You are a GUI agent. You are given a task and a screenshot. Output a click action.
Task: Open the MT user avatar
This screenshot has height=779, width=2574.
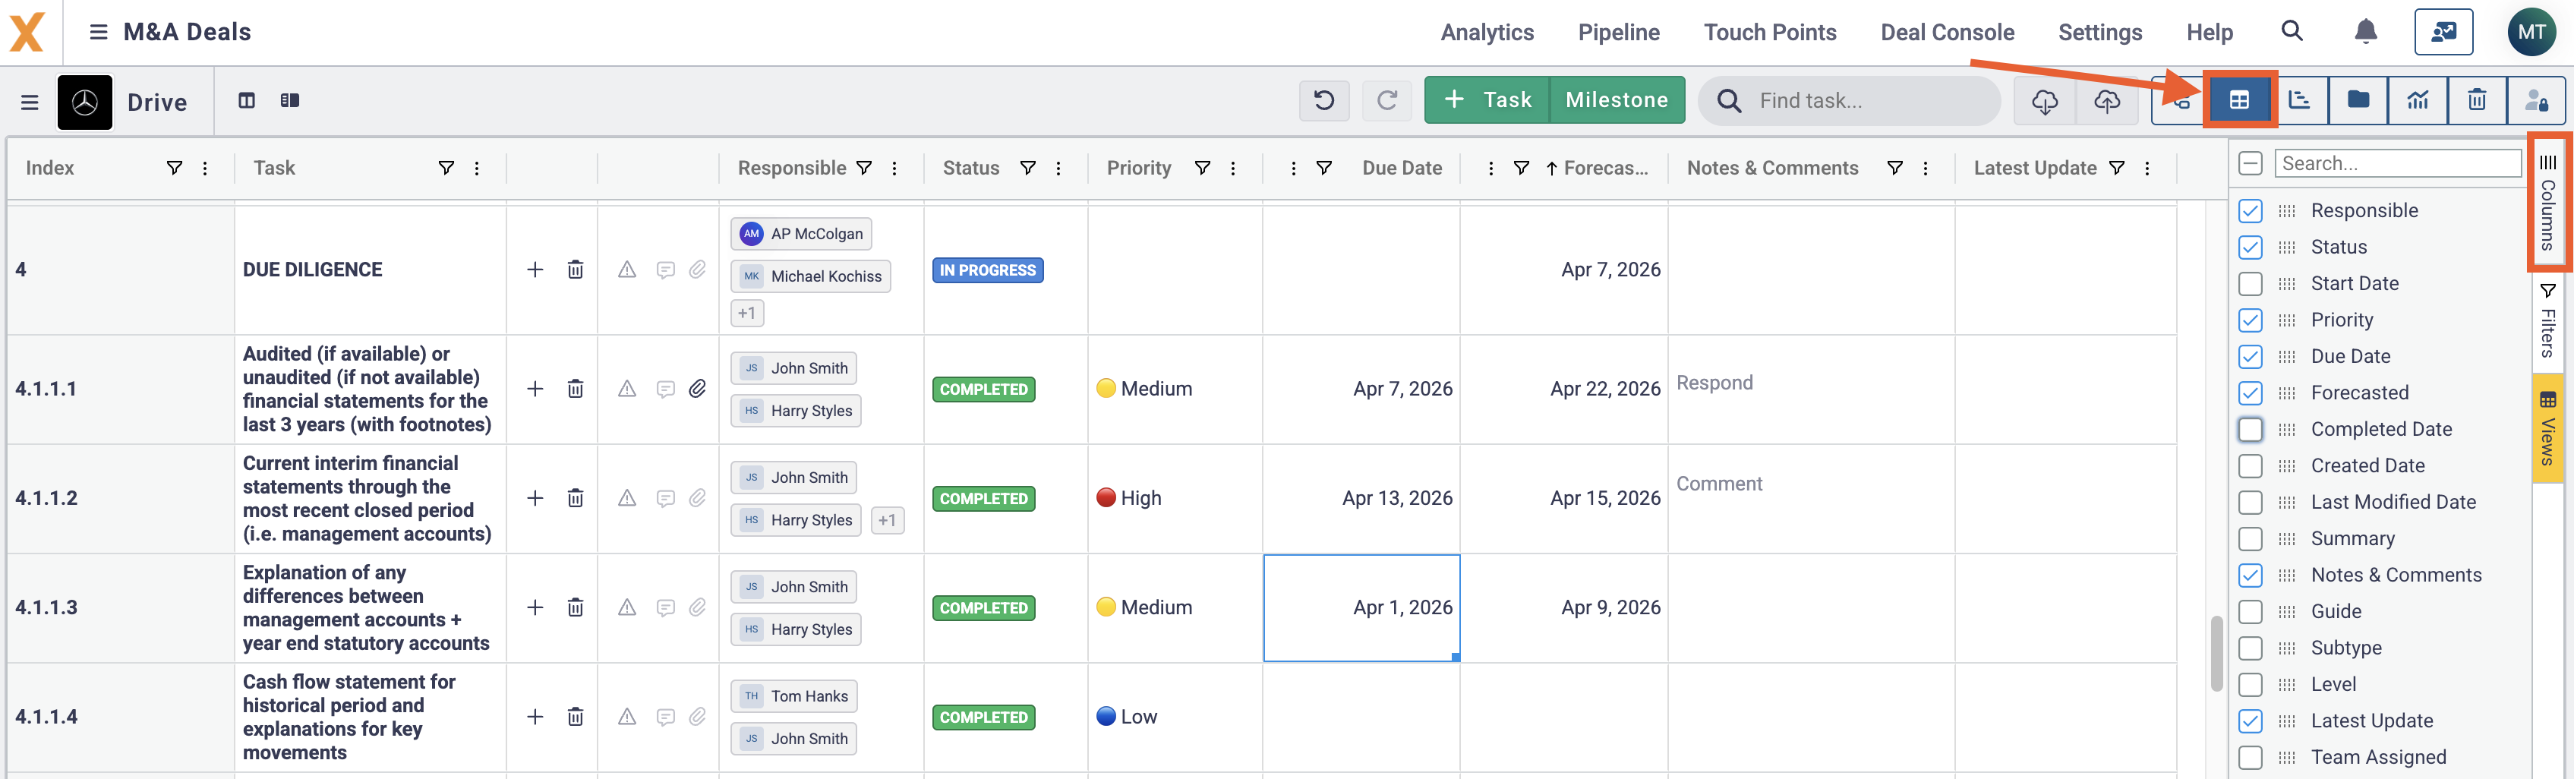[2532, 32]
